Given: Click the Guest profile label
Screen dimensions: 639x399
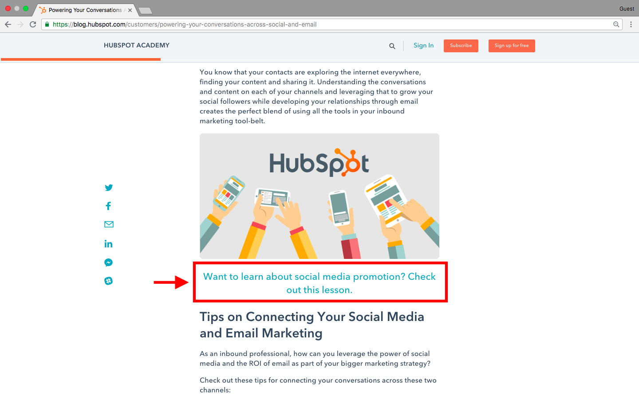Looking at the screenshot, I should pos(627,9).
